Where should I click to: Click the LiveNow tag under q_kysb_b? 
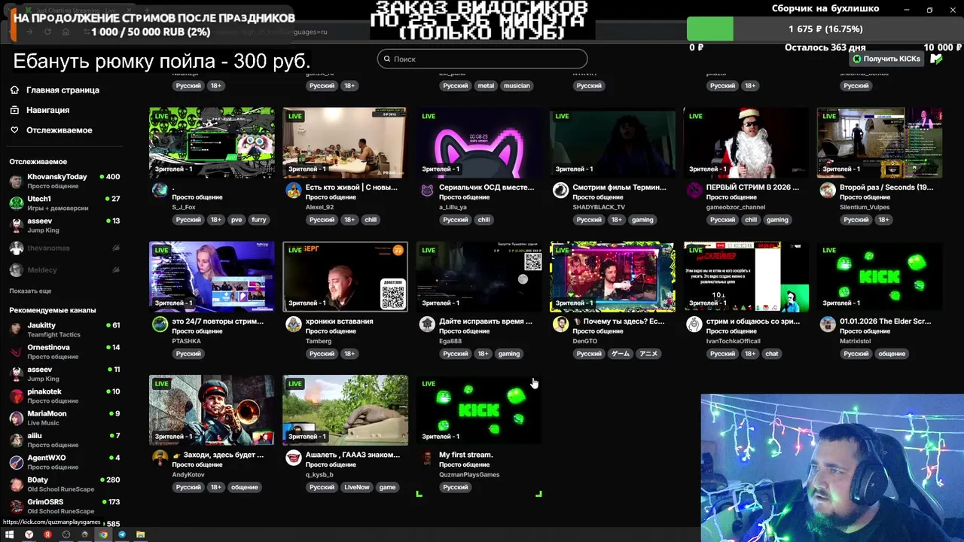357,487
